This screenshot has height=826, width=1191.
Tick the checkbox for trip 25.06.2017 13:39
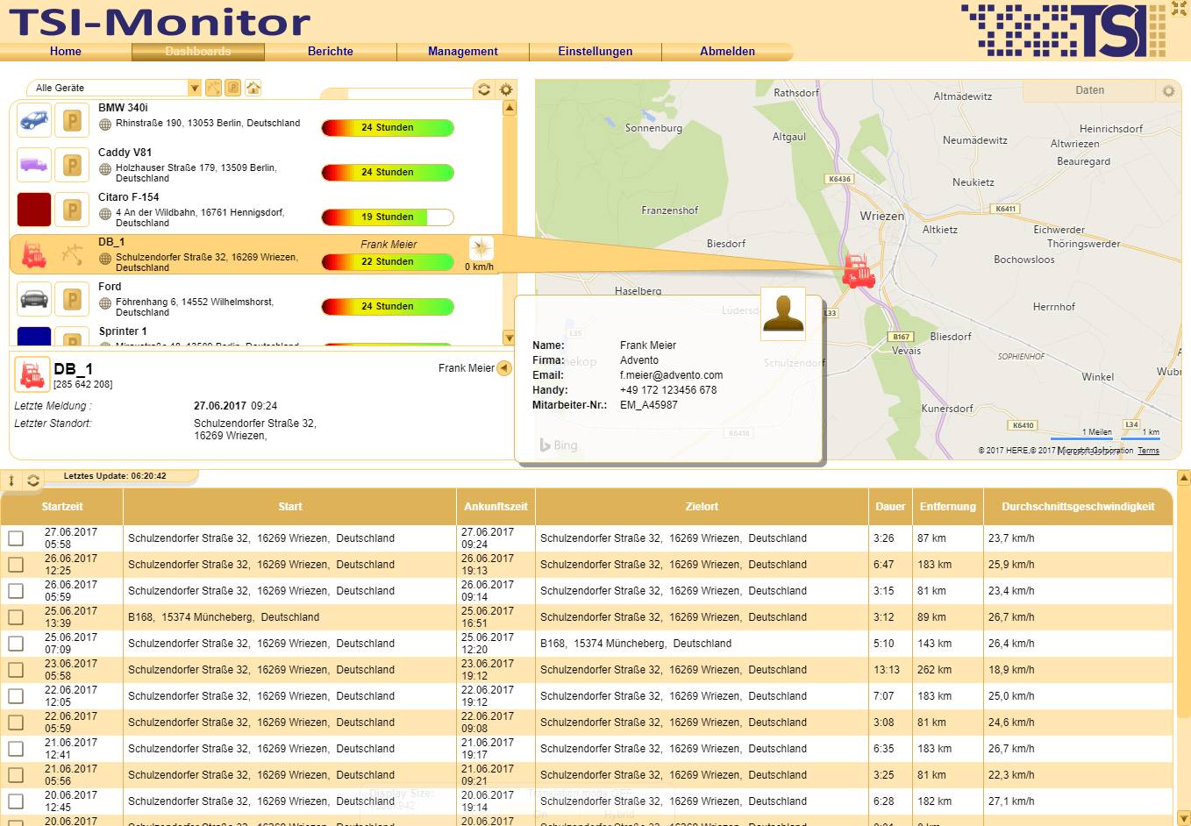(x=16, y=617)
